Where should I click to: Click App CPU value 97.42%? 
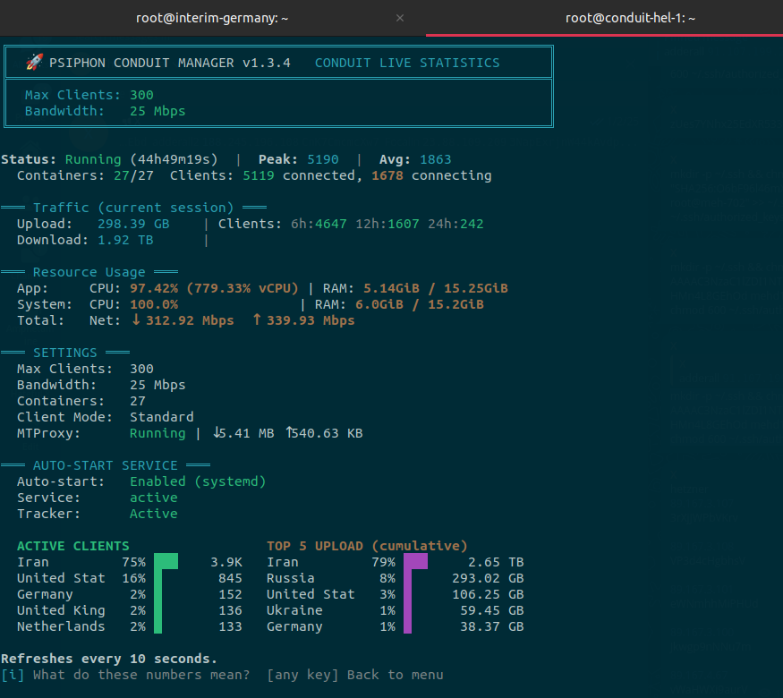coord(154,288)
